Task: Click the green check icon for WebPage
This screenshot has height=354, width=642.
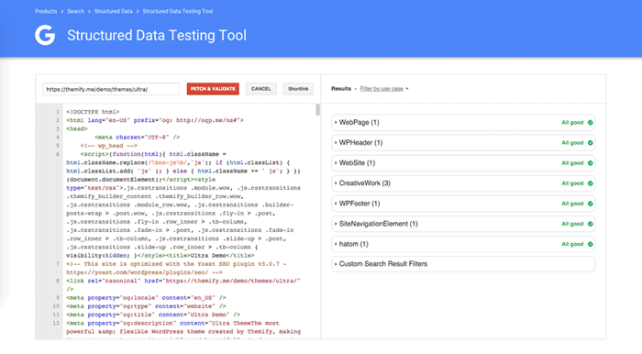Action: click(x=591, y=122)
